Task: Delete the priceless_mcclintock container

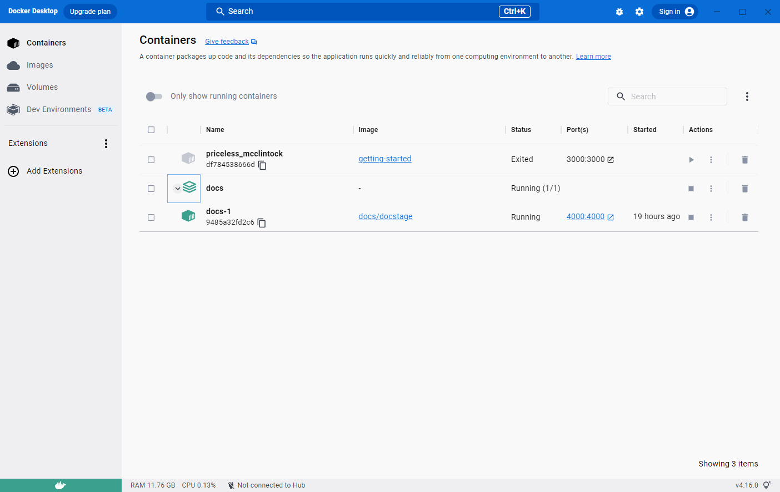Action: coord(744,160)
